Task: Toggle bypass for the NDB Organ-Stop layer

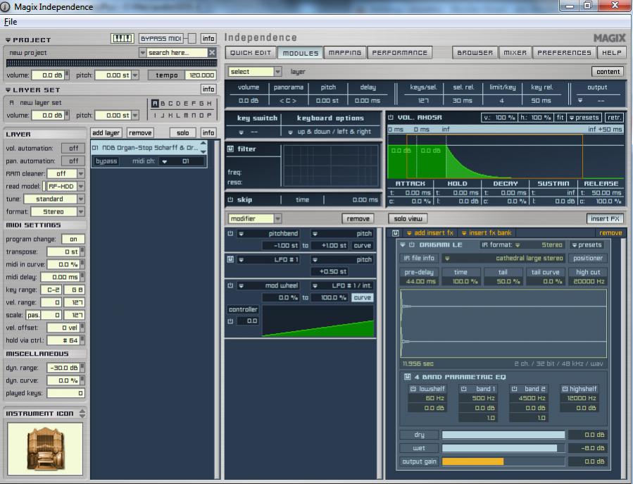Action: pos(106,161)
